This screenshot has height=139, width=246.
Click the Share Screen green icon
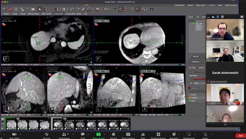(x=98, y=134)
